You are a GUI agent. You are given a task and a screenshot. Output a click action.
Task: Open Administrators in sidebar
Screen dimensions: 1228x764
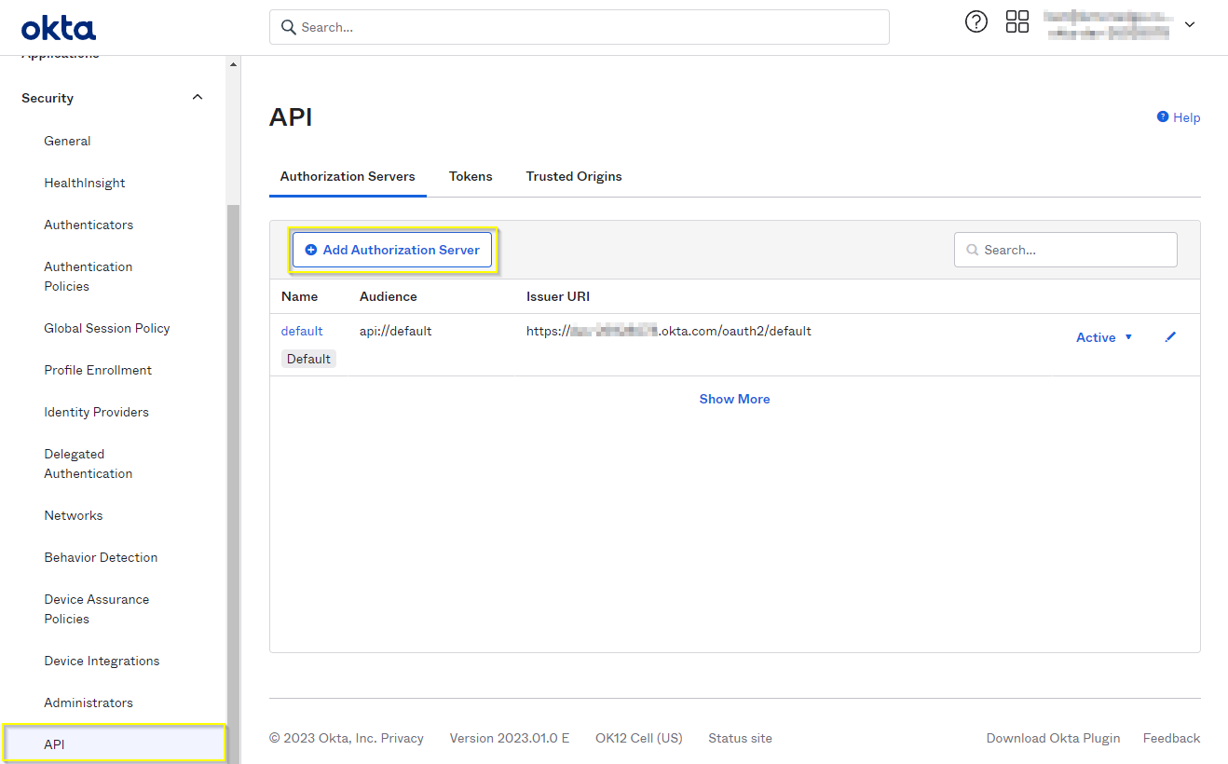point(89,703)
